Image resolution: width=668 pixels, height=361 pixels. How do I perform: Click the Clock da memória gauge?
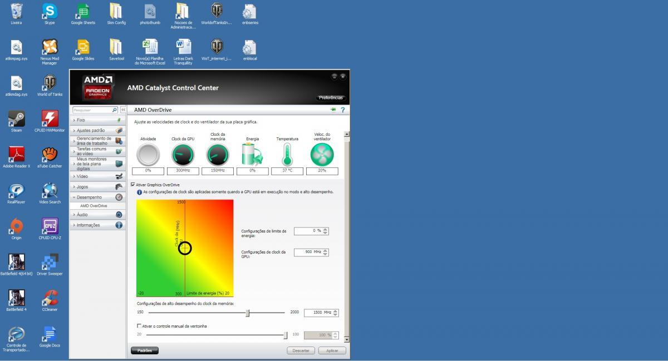point(218,155)
